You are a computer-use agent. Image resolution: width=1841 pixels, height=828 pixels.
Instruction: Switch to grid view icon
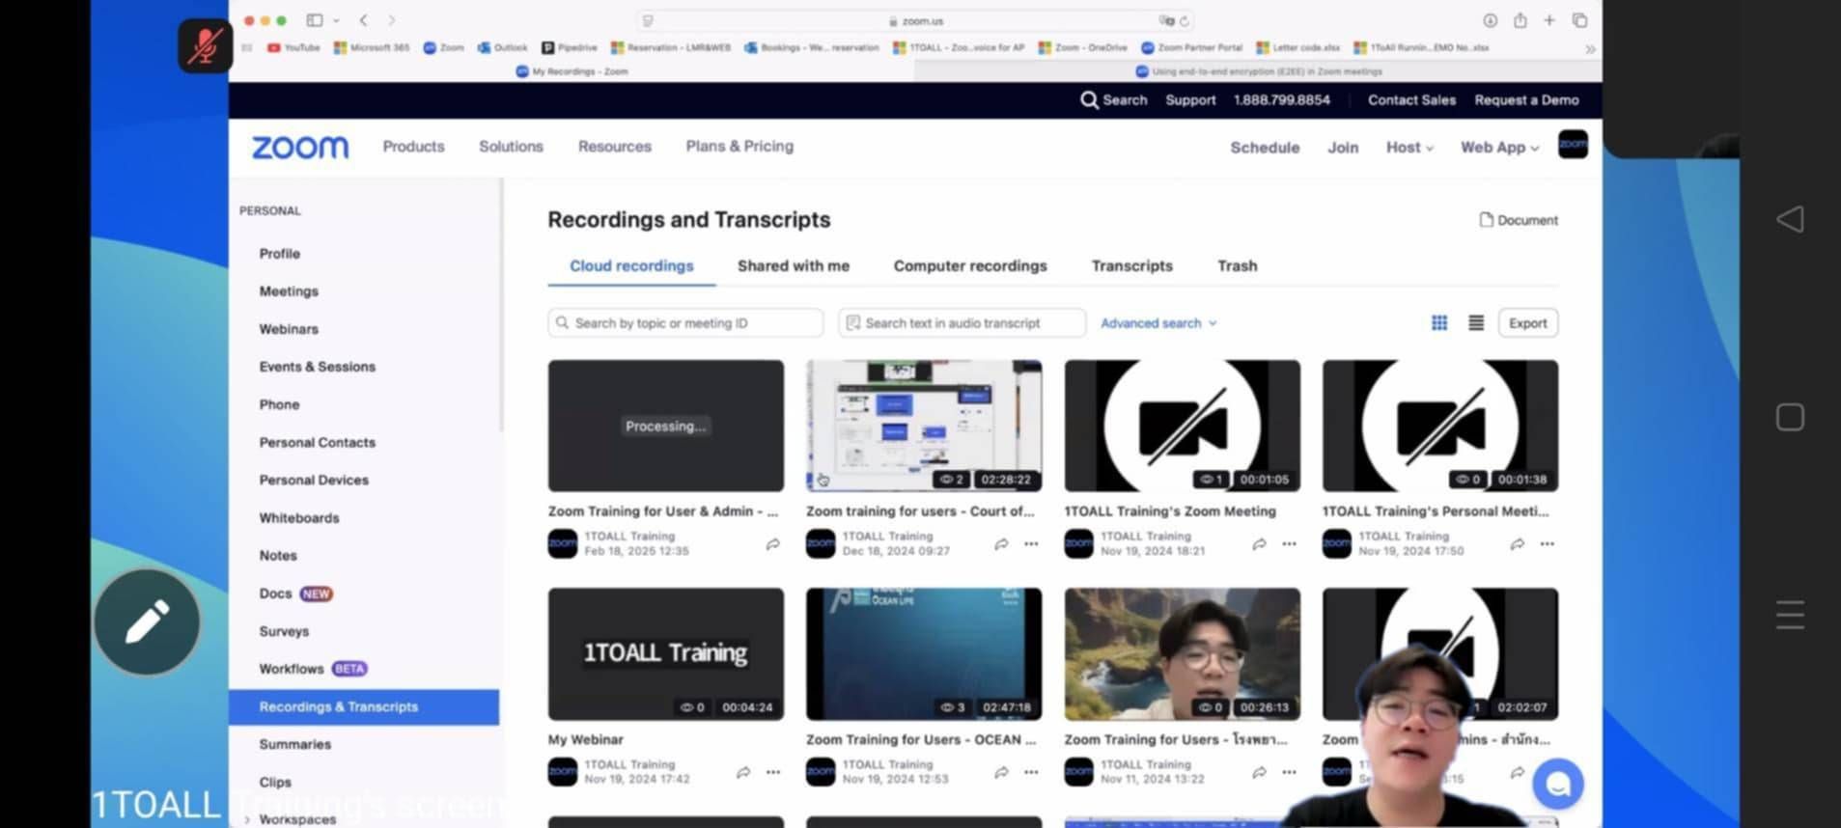click(1439, 323)
